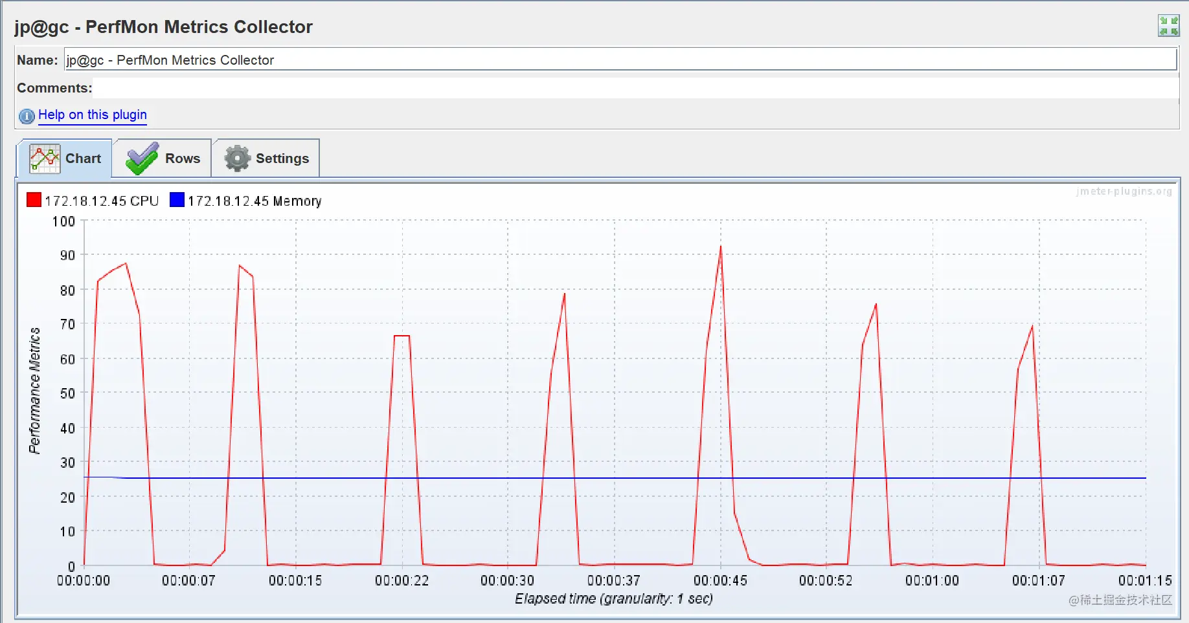Viewport: 1189px width, 623px height.
Task: Click the gear icon on Settings tab
Action: (237, 158)
